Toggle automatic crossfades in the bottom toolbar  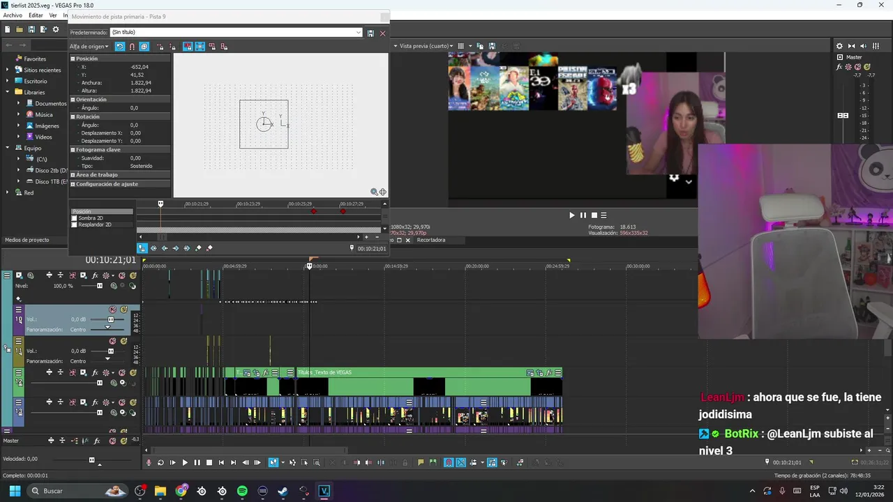[461, 463]
